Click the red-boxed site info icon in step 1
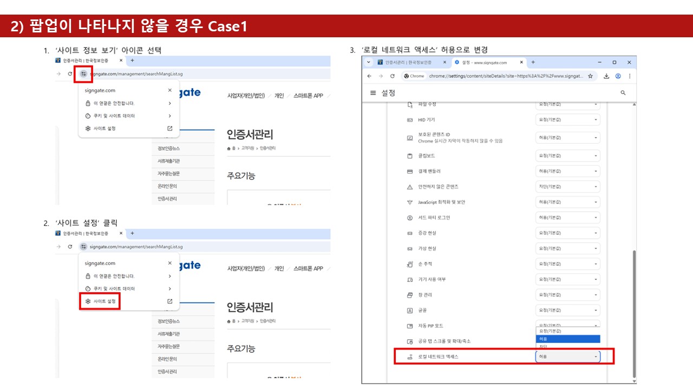Viewport: 693px width, 389px height. (x=83, y=73)
